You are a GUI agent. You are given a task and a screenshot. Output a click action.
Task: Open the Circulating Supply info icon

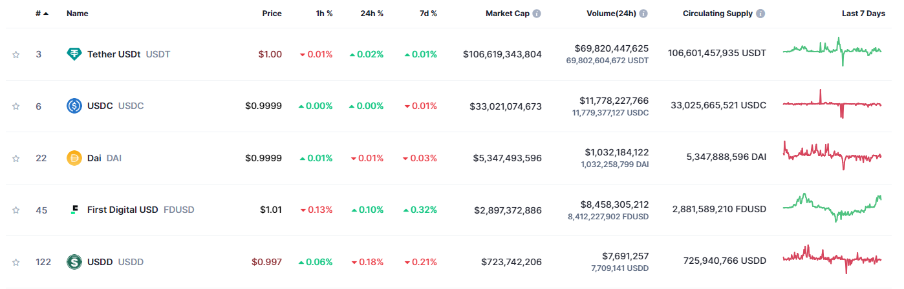(760, 14)
